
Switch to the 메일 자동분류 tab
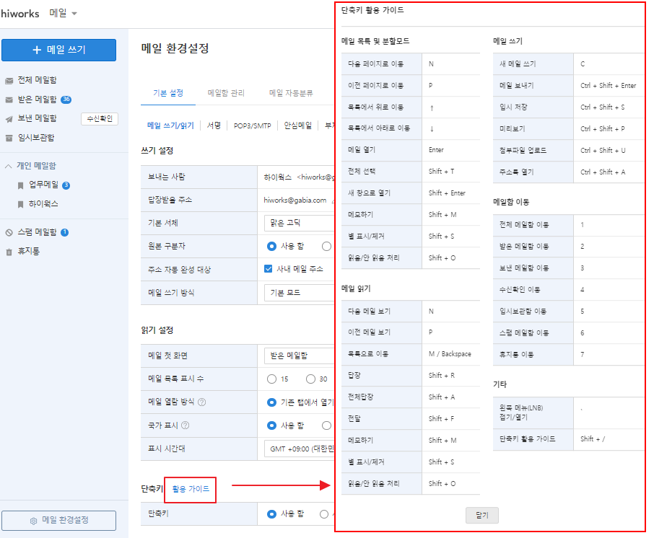[x=291, y=93]
